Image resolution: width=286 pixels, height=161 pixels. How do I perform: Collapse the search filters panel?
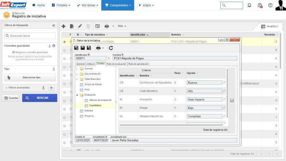click(53, 25)
